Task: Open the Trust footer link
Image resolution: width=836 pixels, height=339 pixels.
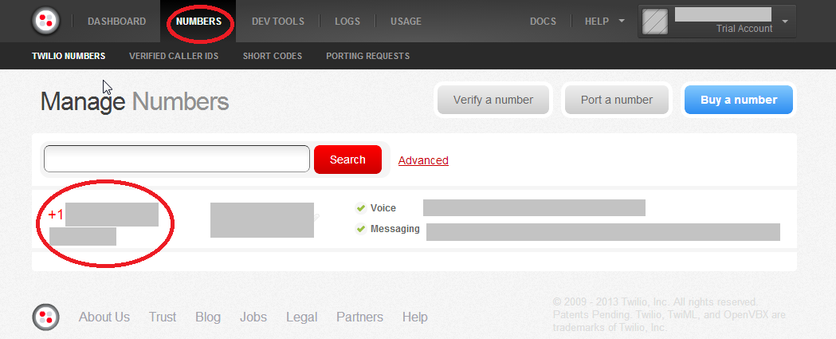Action: tap(163, 317)
